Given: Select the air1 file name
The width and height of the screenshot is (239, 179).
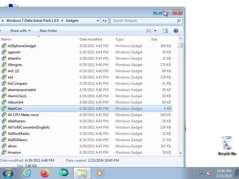Looking at the screenshot, I should (x=10, y=77).
